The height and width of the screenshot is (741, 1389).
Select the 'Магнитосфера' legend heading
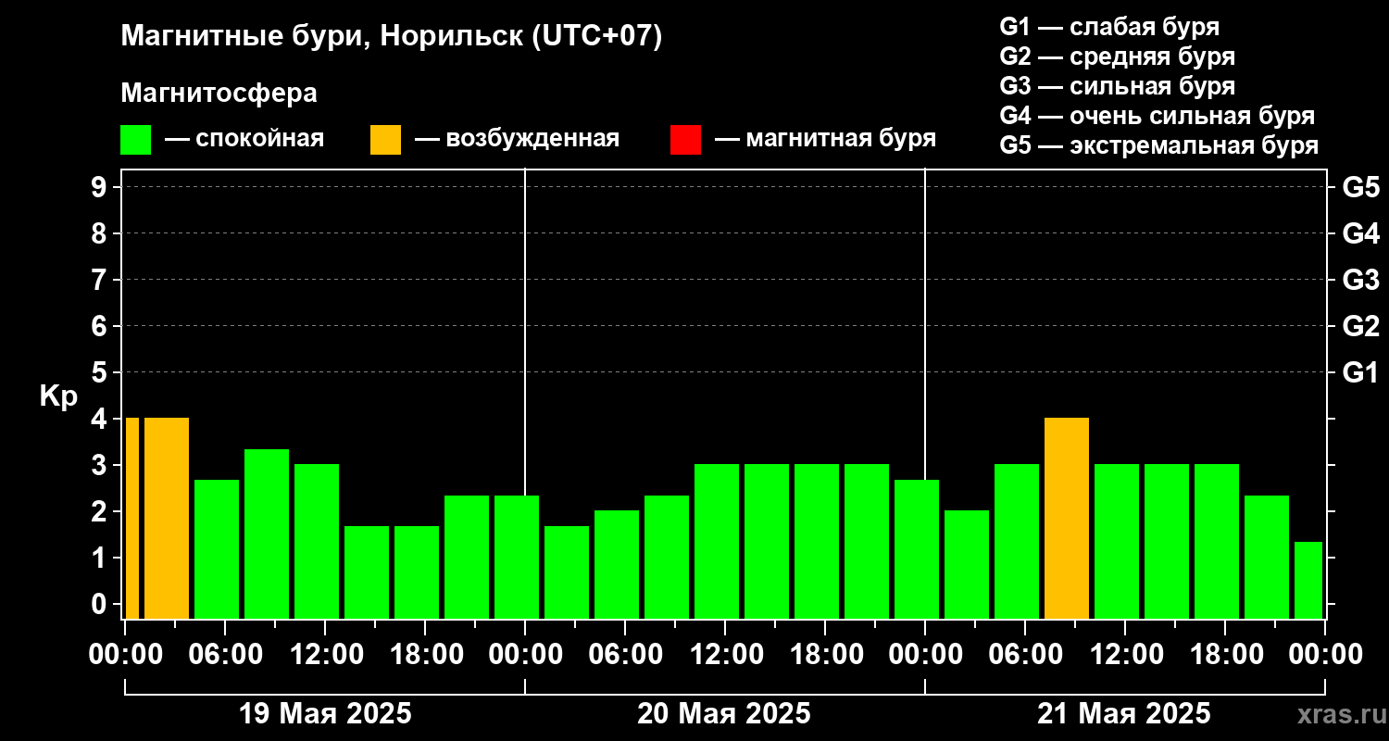pyautogui.click(x=219, y=94)
